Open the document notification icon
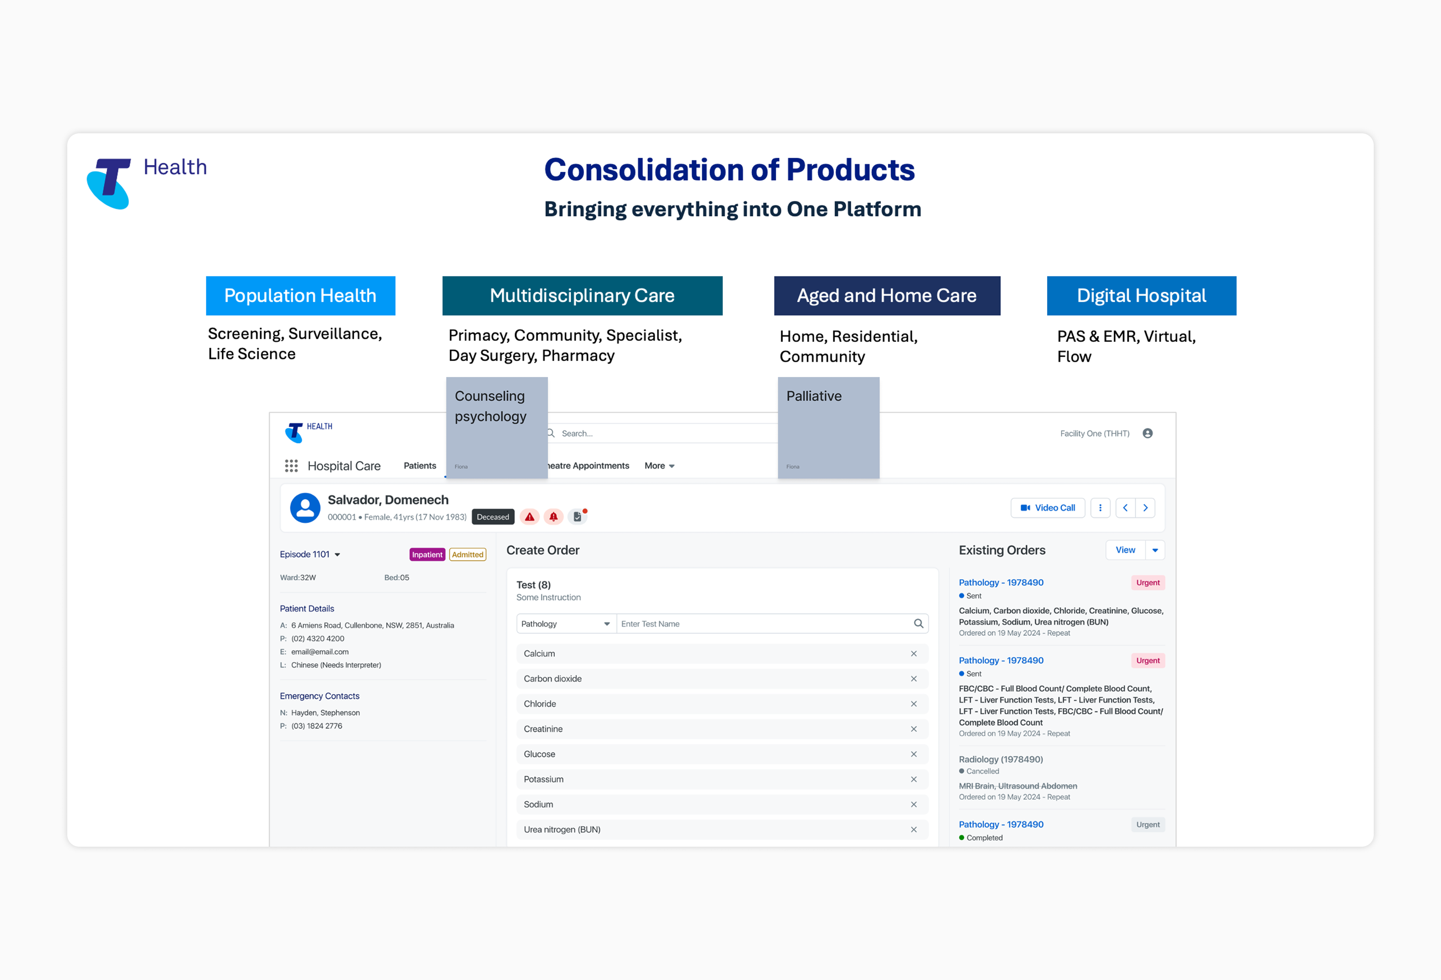The image size is (1441, 980). 577,517
